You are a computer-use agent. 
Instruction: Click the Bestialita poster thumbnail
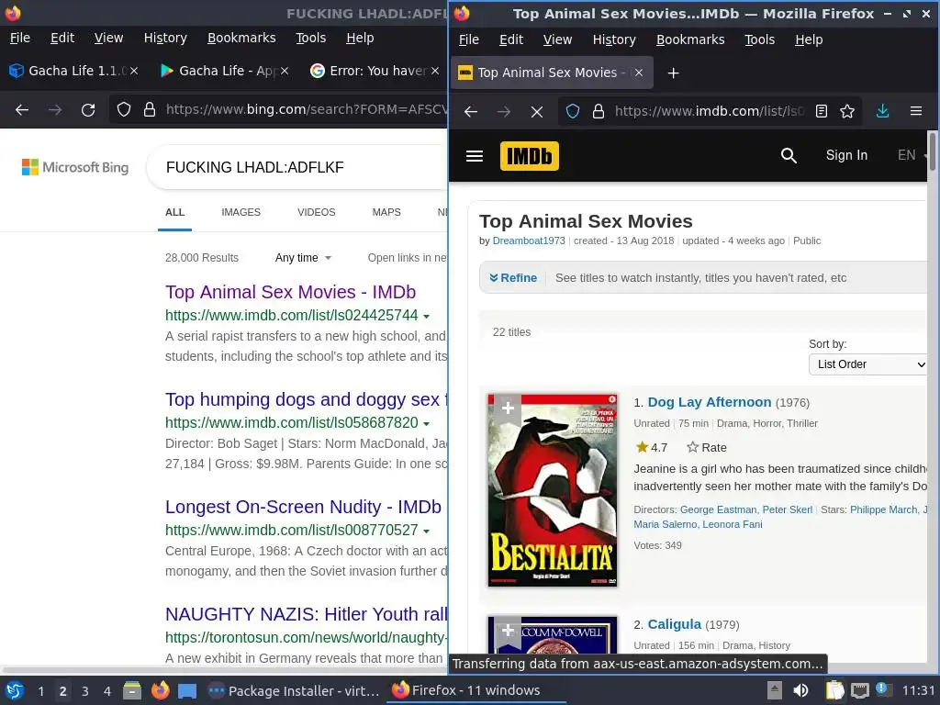pos(552,490)
